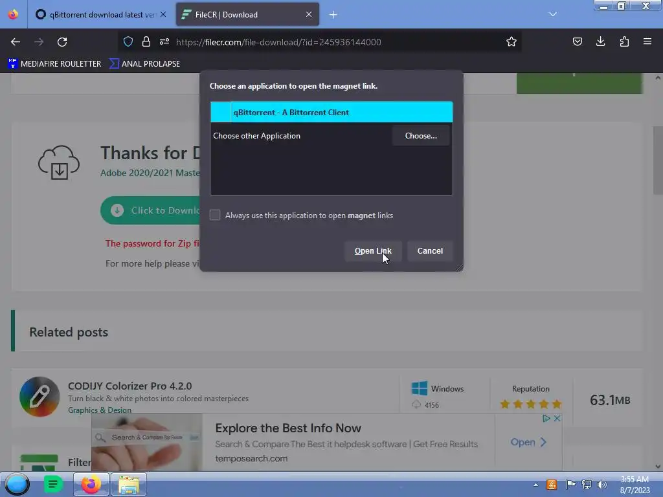This screenshot has width=663, height=497.
Task: Click the site security padlock
Action: pos(146,41)
